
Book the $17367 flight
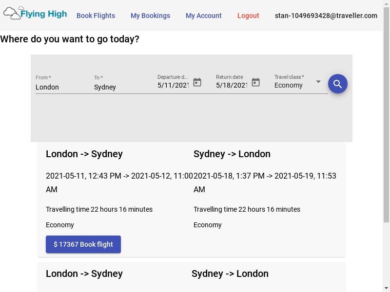(x=83, y=244)
